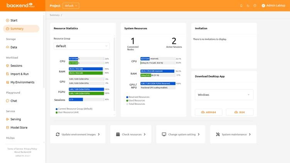This screenshot has width=290, height=163.
Task: Go to the Chat menu item
Action: pos(21,101)
